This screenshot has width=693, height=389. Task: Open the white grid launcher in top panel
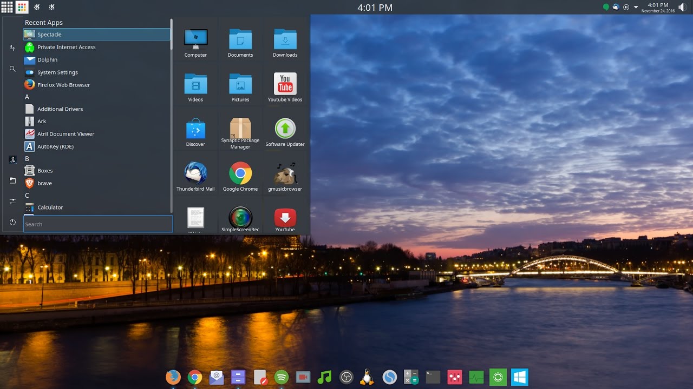[x=7, y=7]
